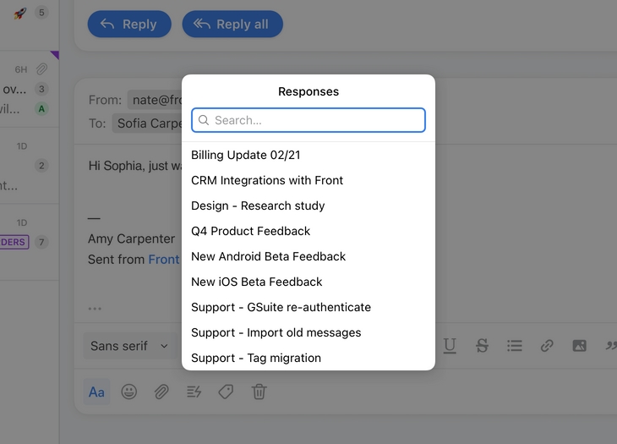617x444 pixels.
Task: Click the paperclip attachment icon in composer
Action: tap(161, 392)
